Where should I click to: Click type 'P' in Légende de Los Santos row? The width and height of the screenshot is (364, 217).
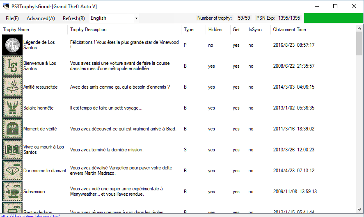[185, 45]
